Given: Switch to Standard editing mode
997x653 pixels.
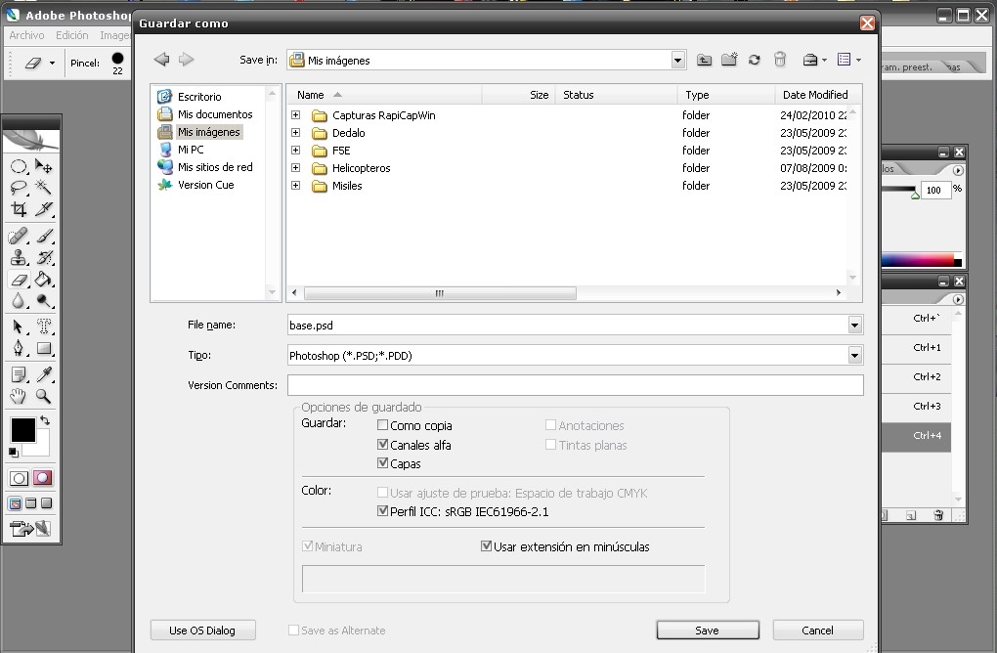Looking at the screenshot, I should [x=20, y=478].
